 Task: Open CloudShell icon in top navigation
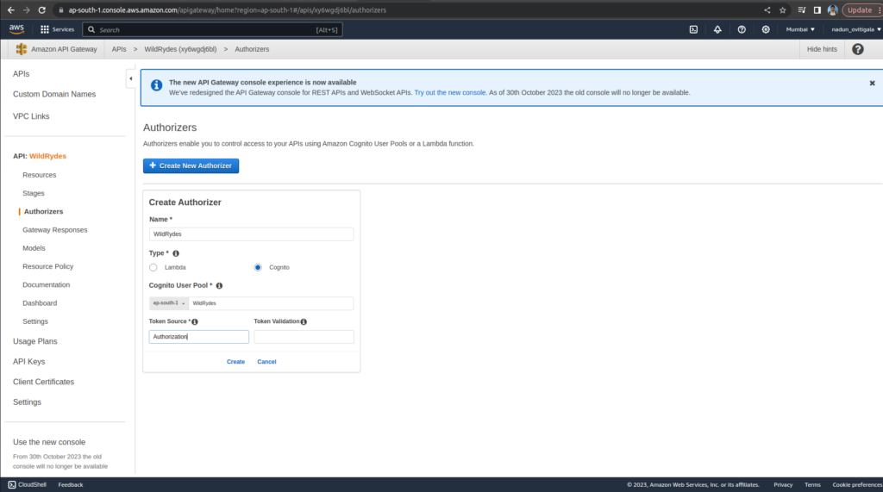693,29
